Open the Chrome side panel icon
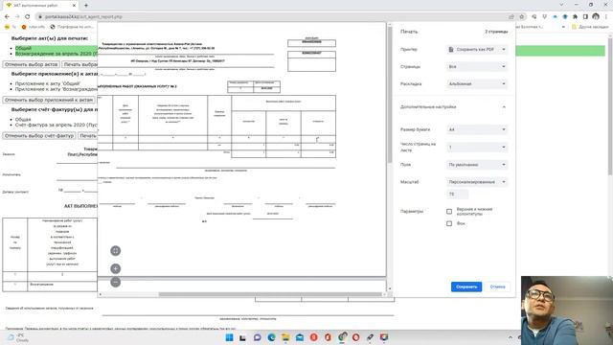The height and width of the screenshot is (345, 613). [x=585, y=17]
